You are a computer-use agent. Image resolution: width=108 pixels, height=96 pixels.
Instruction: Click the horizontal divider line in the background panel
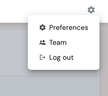[x=50, y=76]
